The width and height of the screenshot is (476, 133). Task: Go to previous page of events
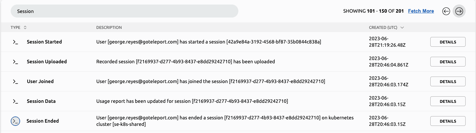(x=446, y=11)
